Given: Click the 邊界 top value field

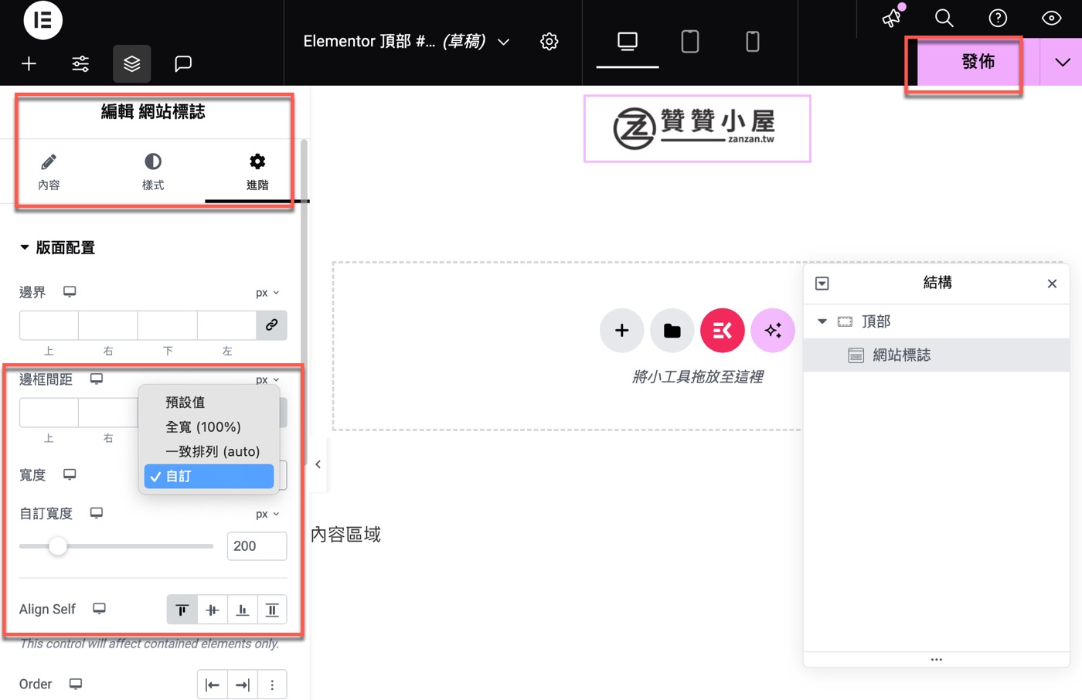Looking at the screenshot, I should [49, 325].
